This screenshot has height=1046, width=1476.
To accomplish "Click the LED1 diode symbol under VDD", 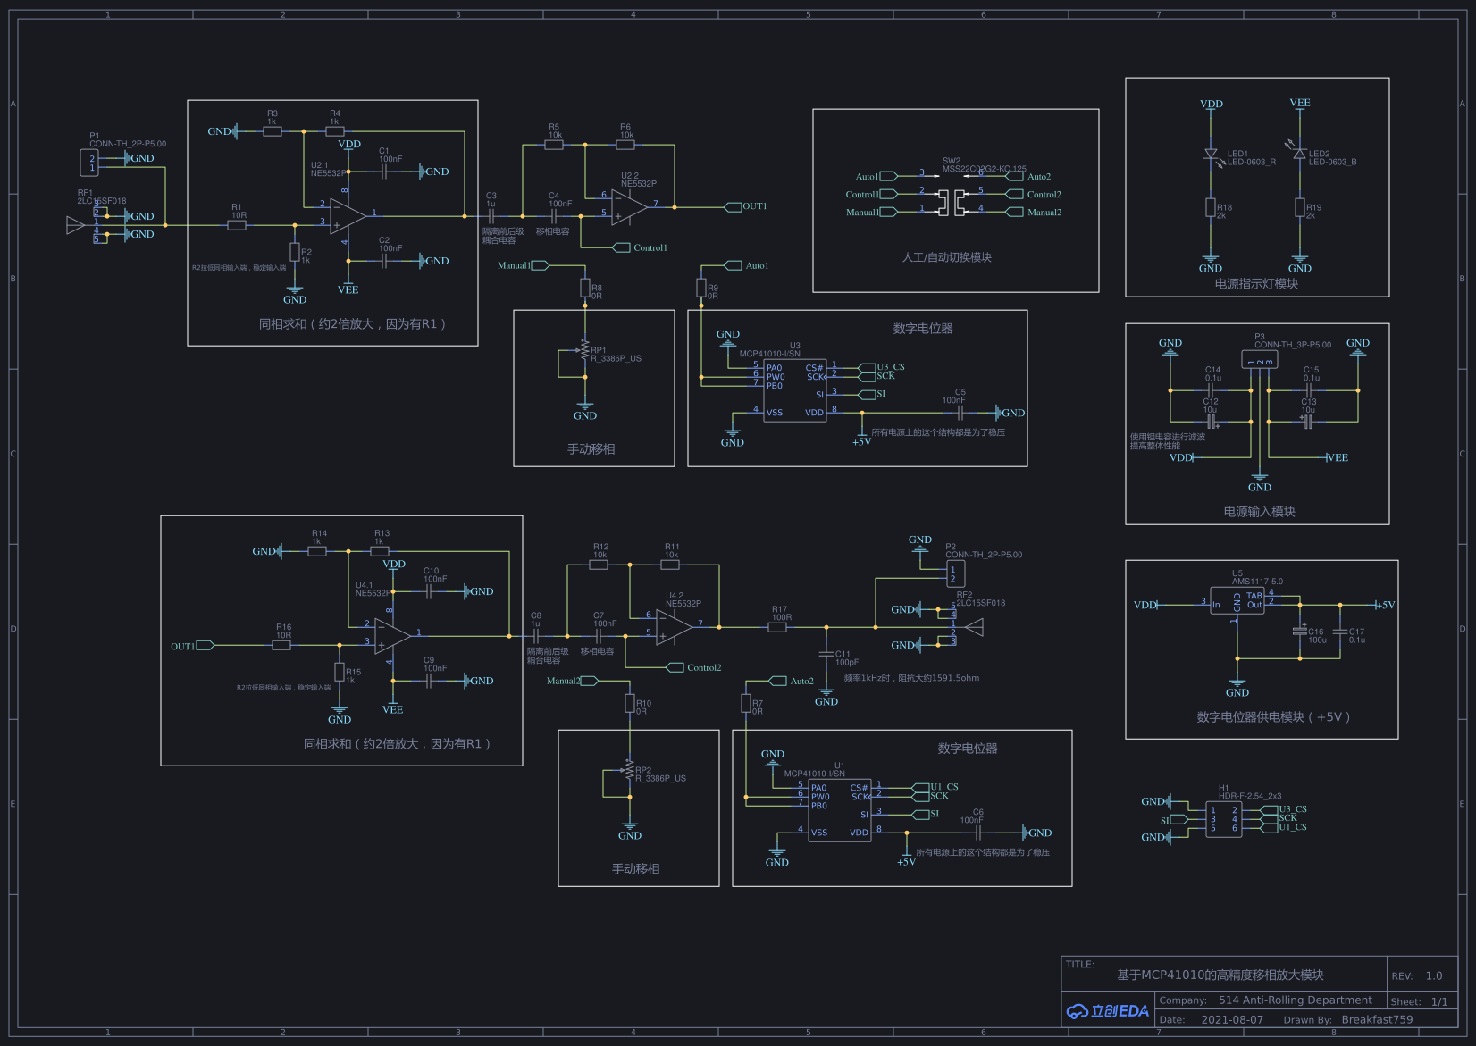I will (1211, 155).
